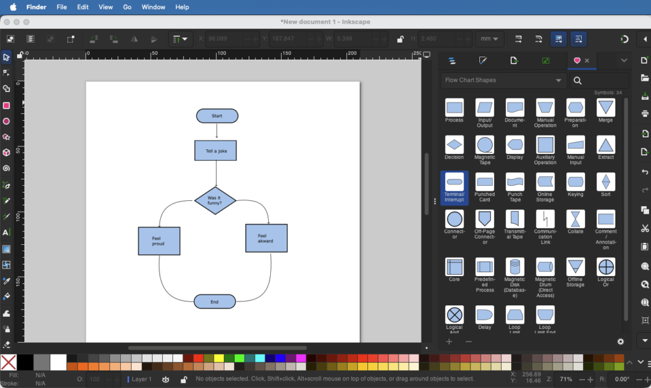Activate the Rectangle tool
The image size is (651, 388).
coord(6,104)
